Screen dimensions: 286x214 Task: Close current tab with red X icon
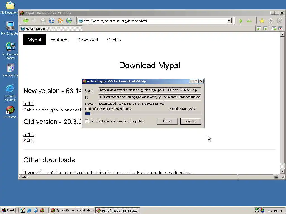[280, 29]
